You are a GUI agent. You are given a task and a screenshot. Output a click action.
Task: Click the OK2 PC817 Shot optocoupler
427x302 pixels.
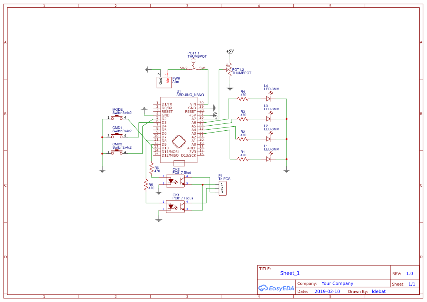175,180
